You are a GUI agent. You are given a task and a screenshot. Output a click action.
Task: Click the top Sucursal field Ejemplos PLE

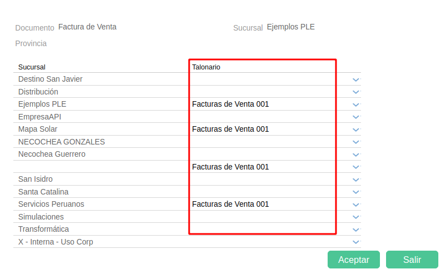[x=290, y=27]
